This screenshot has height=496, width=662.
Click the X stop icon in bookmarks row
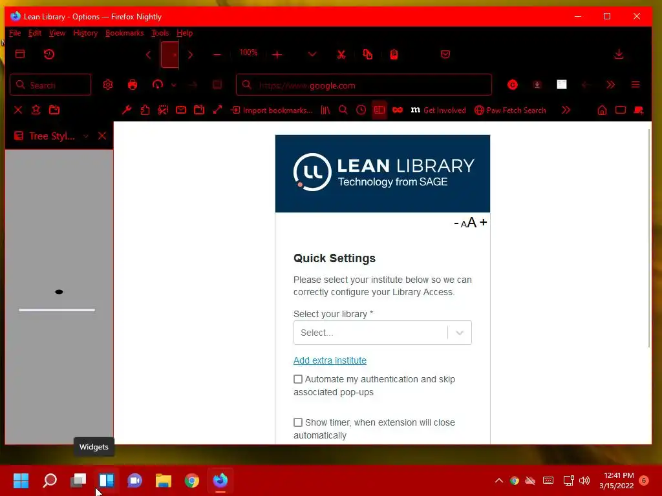click(x=17, y=110)
